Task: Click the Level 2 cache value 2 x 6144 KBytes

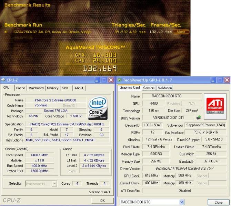Action: pyautogui.click(x=94, y=165)
